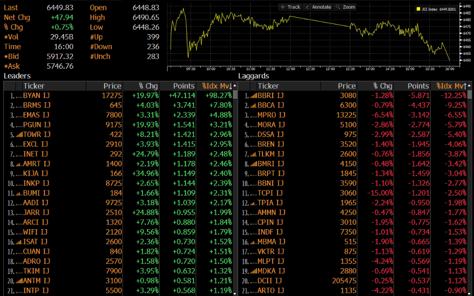Click the Laggards scrollbar thumb
The width and height of the screenshot is (474, 296).
coord(469,95)
